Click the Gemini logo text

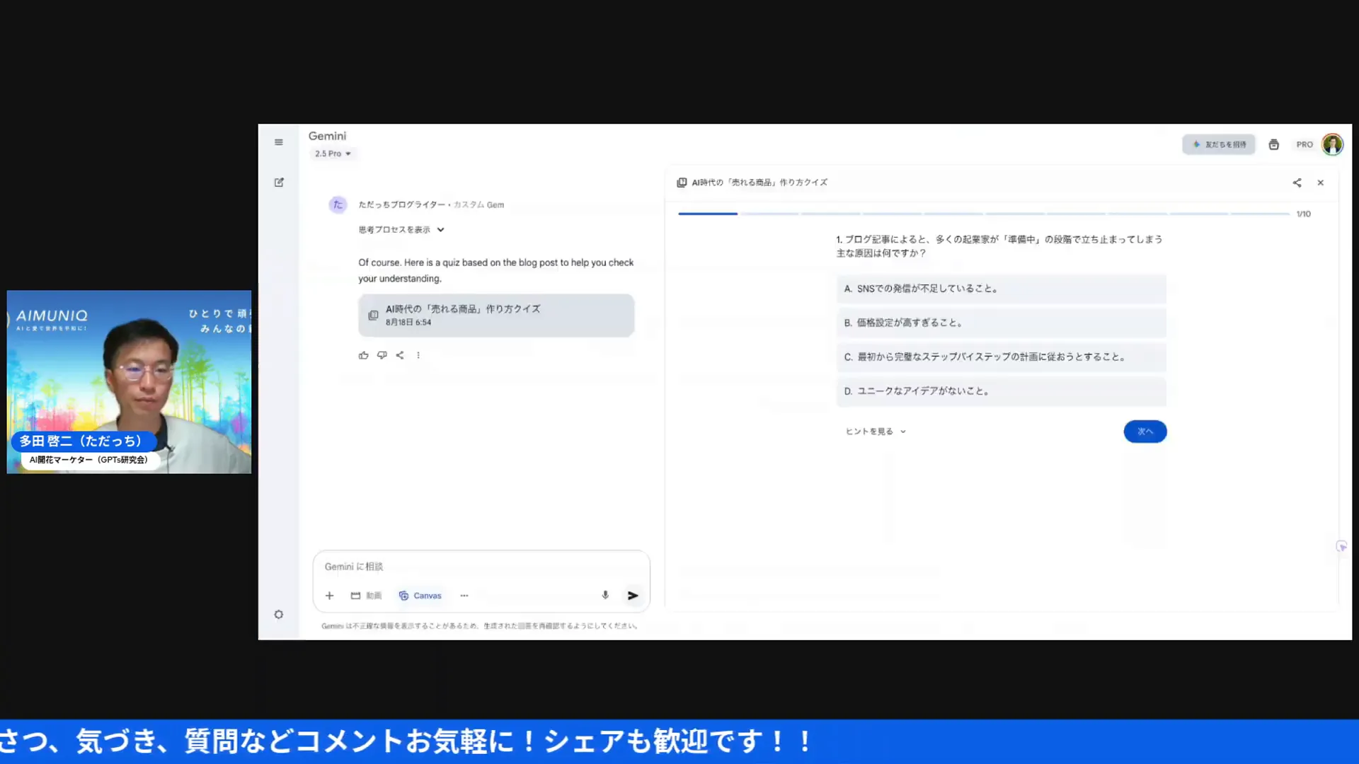(327, 136)
